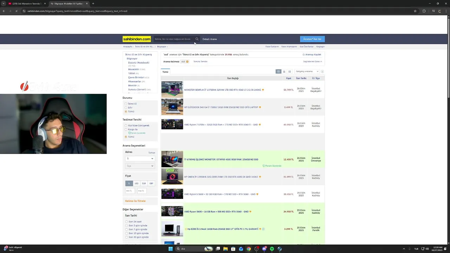Screen dimensions: 450x253
Task: Click the max TL price field
Action: point(142,191)
